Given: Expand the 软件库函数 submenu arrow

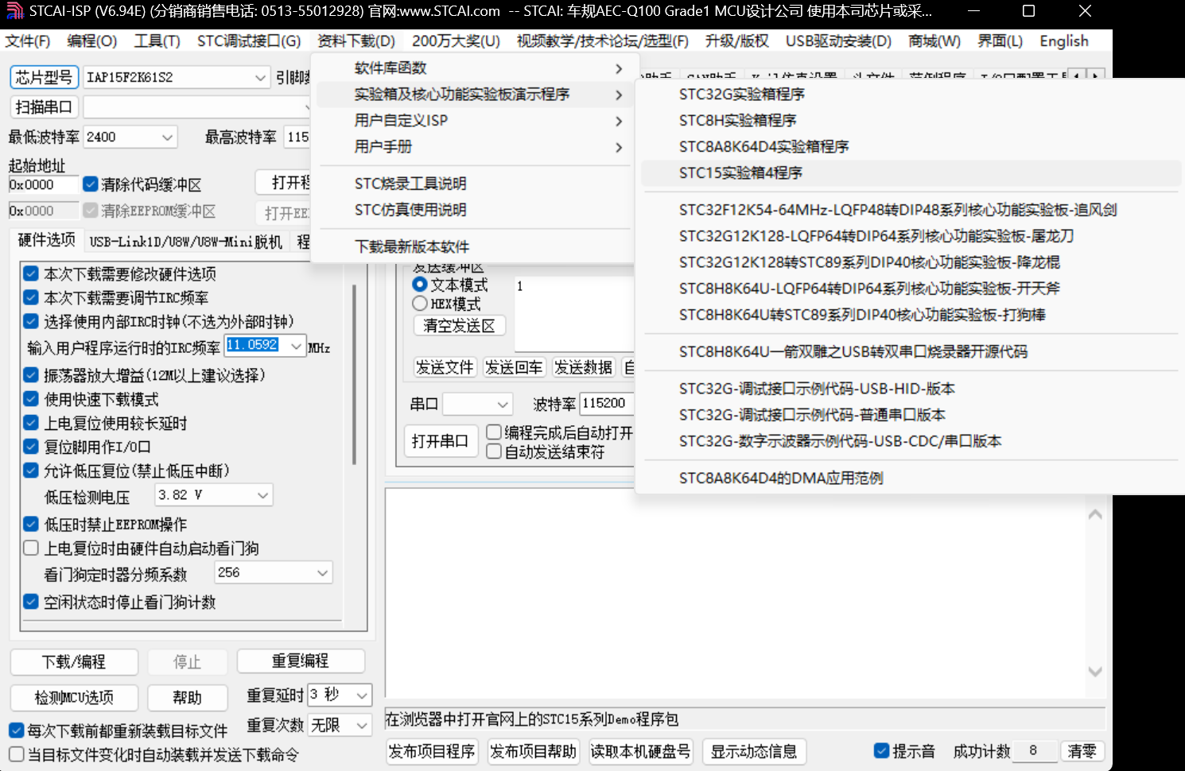Looking at the screenshot, I should (619, 68).
